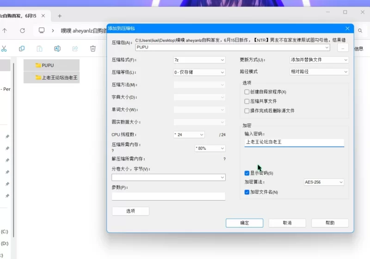The width and height of the screenshot is (370, 259).
Task: Click the Copy icon in Explorer toolbar
Action: click(x=22, y=49)
